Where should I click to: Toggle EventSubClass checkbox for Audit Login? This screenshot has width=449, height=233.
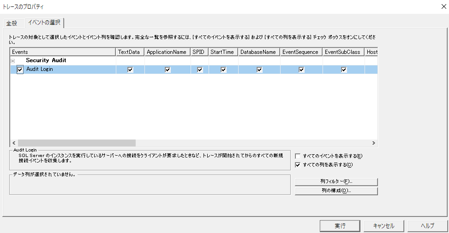tap(344, 70)
